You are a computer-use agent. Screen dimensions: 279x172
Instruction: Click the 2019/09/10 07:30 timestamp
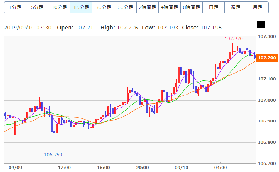pos(28,28)
